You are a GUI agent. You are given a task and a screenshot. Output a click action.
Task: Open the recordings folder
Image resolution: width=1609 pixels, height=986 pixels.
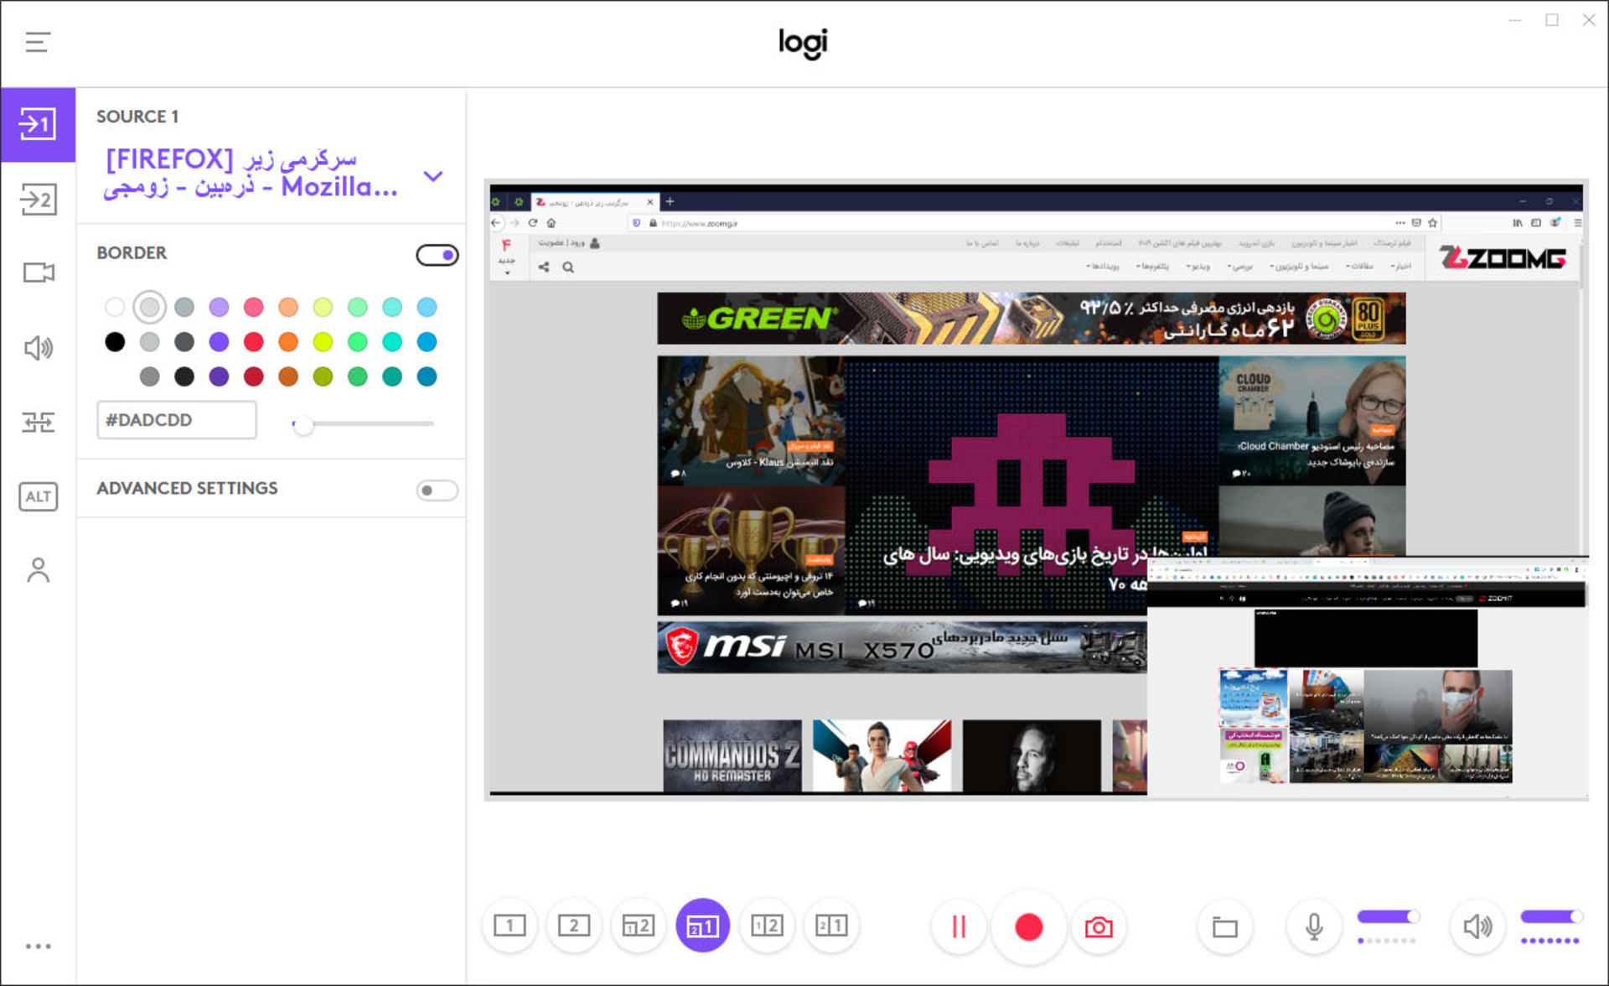click(x=1225, y=926)
